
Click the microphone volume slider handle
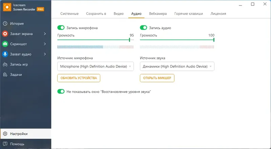(x=130, y=40)
